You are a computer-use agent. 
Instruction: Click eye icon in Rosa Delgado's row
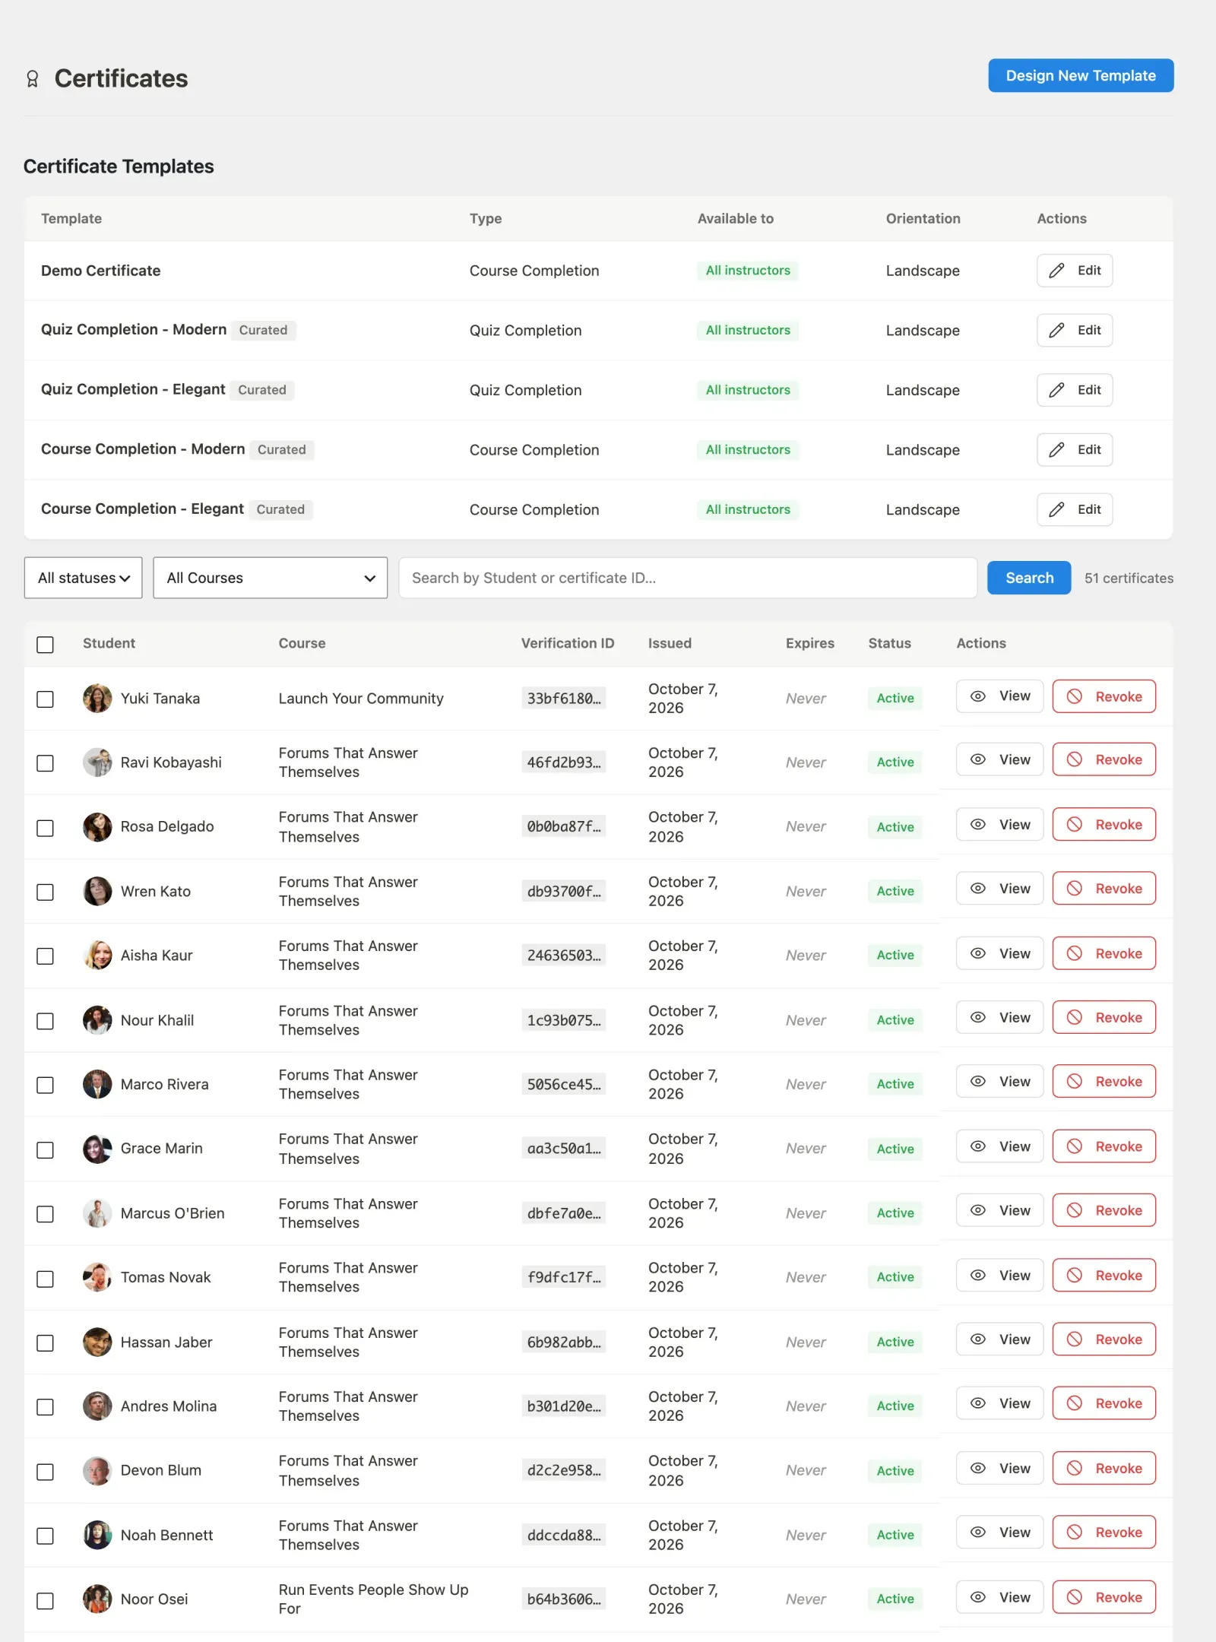(x=978, y=824)
